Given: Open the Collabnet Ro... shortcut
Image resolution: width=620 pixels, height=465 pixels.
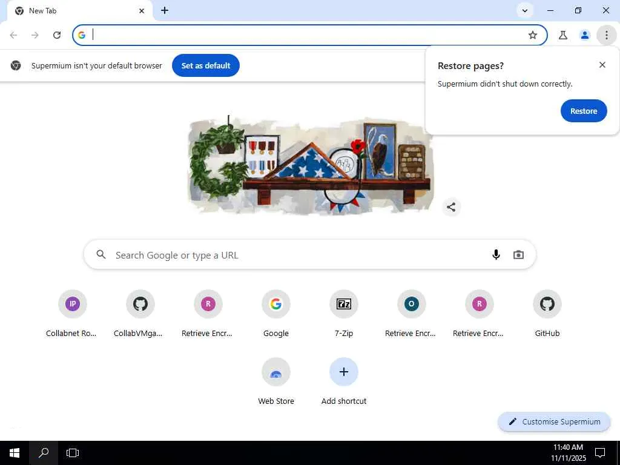Looking at the screenshot, I should pos(72,314).
